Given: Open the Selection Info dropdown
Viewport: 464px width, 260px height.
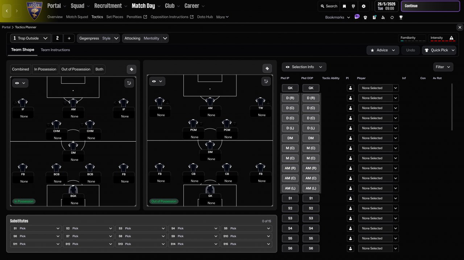Looking at the screenshot, I should [x=304, y=67].
